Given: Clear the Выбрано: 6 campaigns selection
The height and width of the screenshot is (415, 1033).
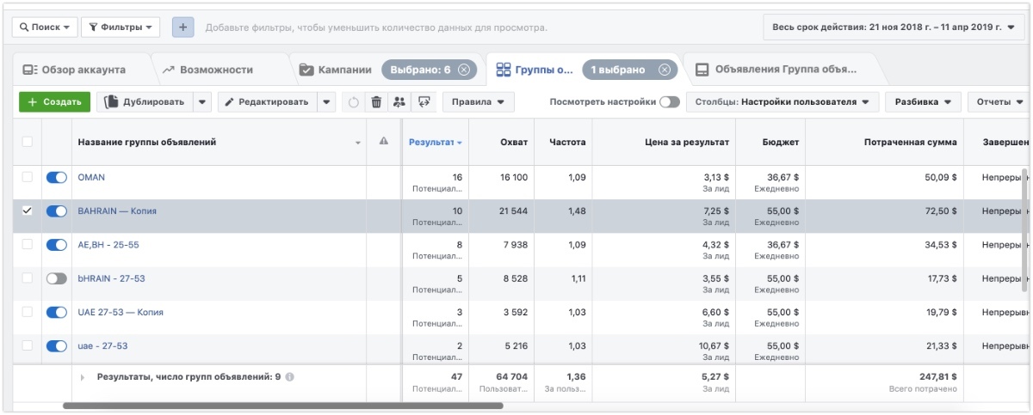Looking at the screenshot, I should click(x=464, y=70).
